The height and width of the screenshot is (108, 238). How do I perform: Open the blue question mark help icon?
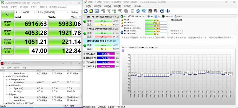pos(162,11)
